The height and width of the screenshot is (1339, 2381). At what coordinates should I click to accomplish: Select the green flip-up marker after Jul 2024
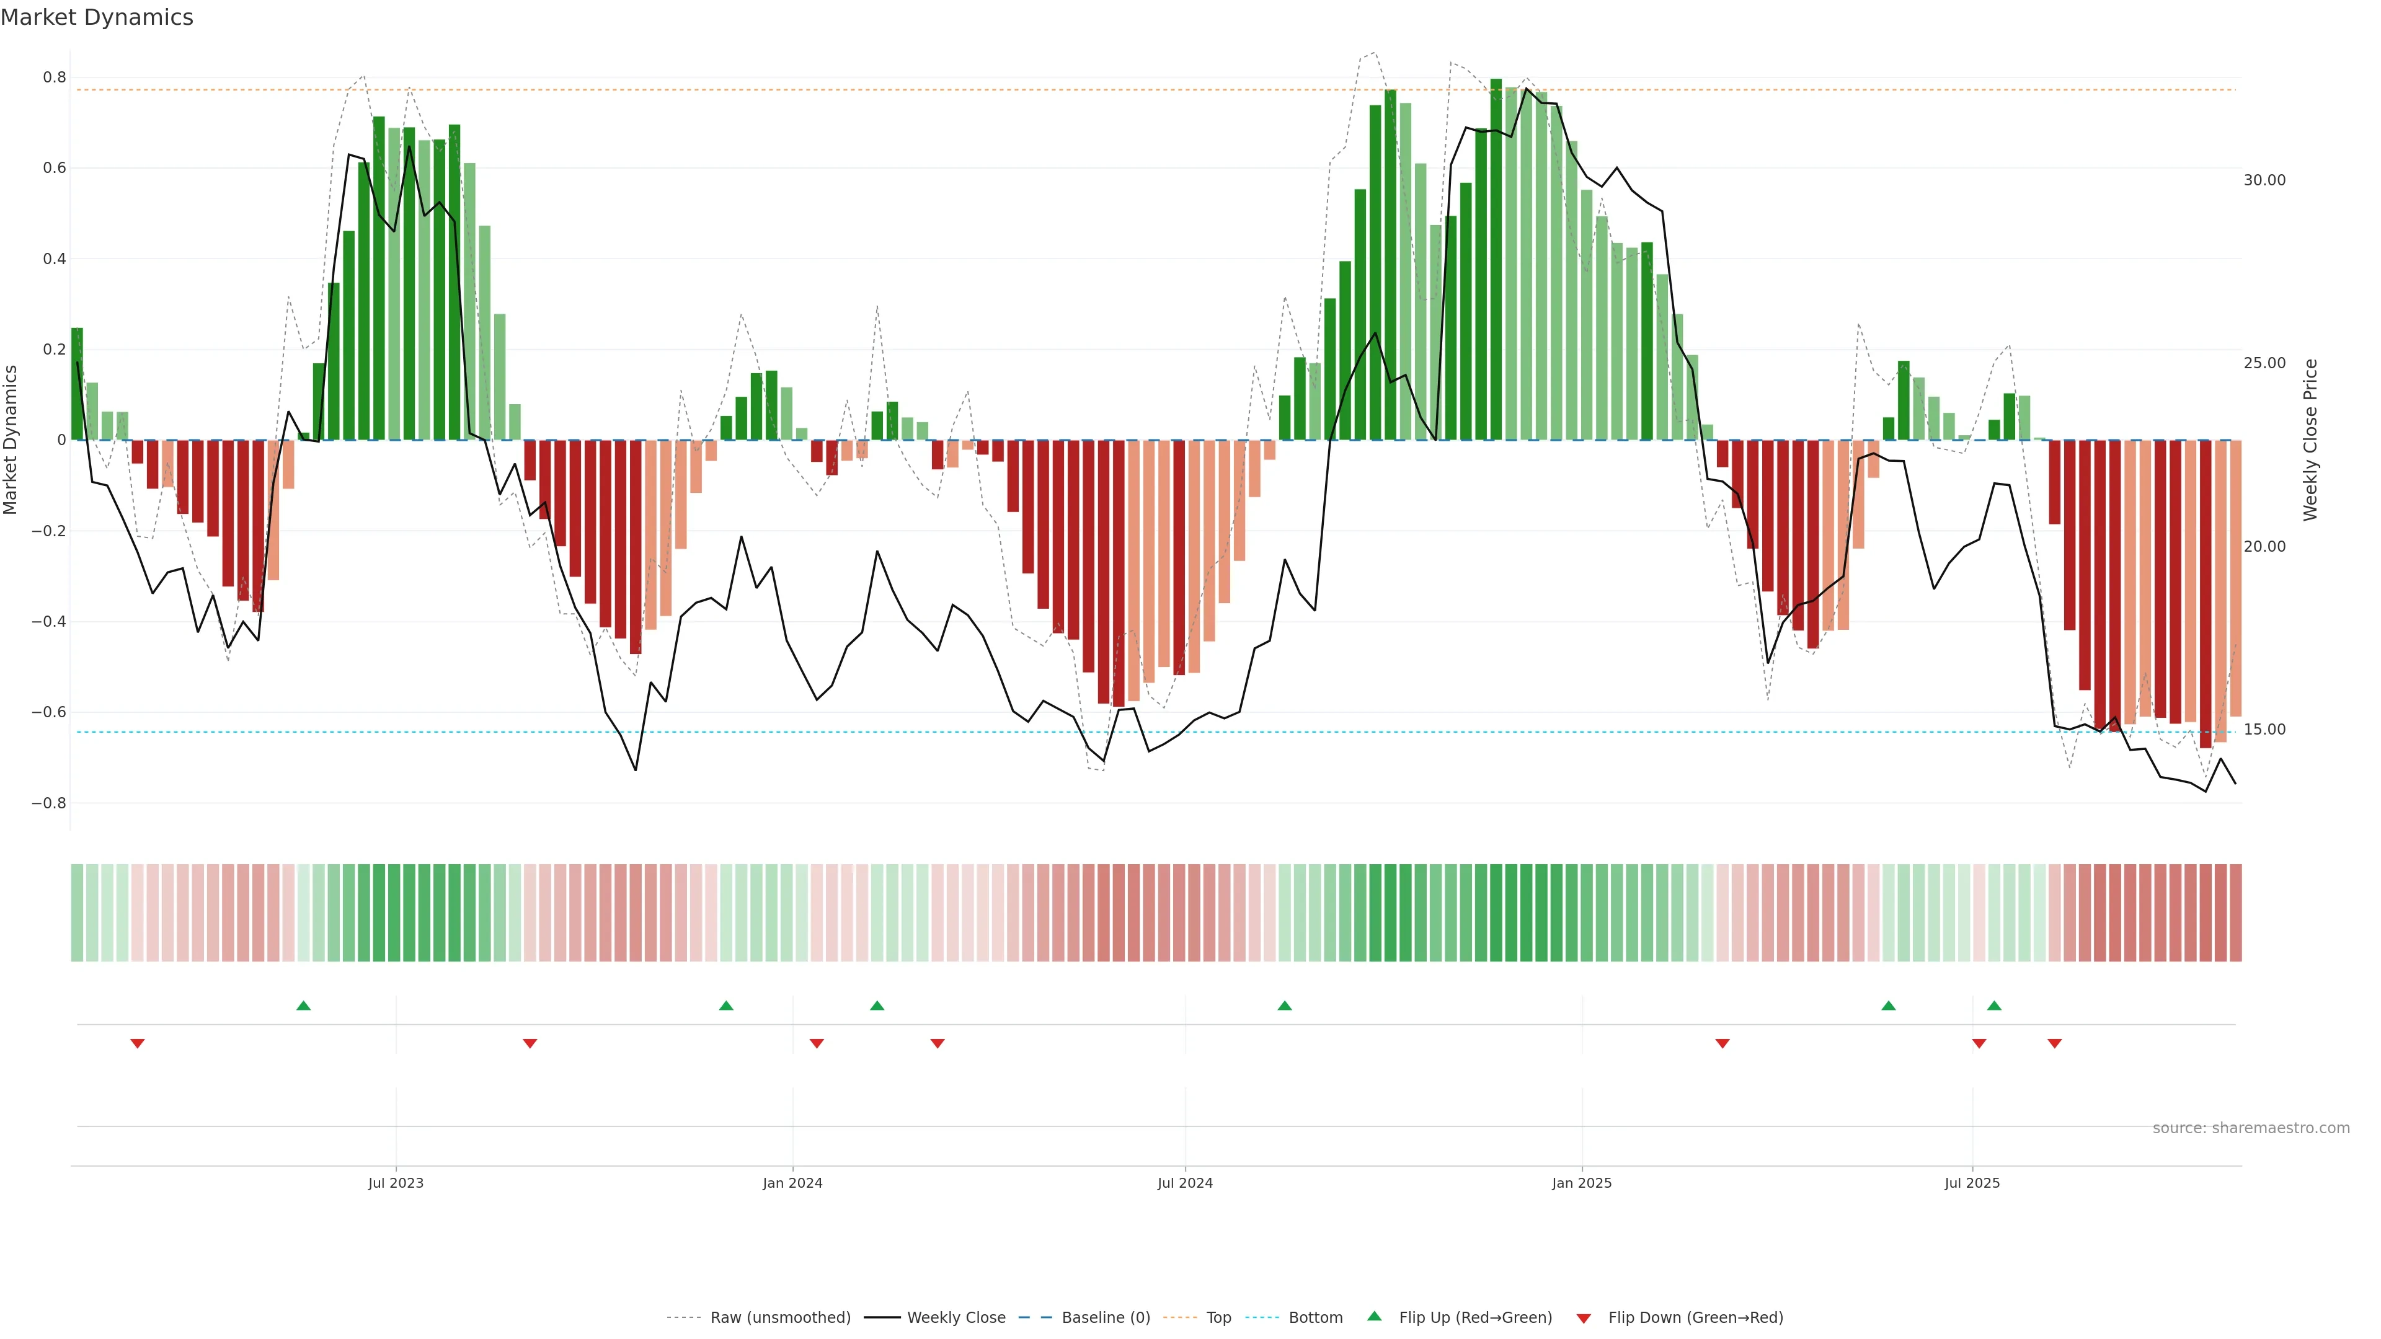1285,1005
